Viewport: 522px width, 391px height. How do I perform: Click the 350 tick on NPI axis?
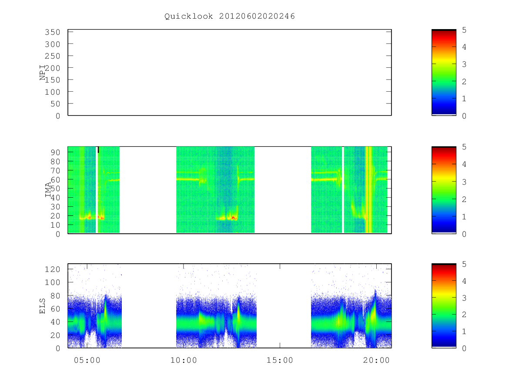coord(52,32)
